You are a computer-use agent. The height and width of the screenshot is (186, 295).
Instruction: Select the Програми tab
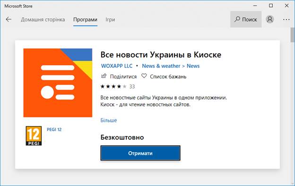[x=85, y=19]
